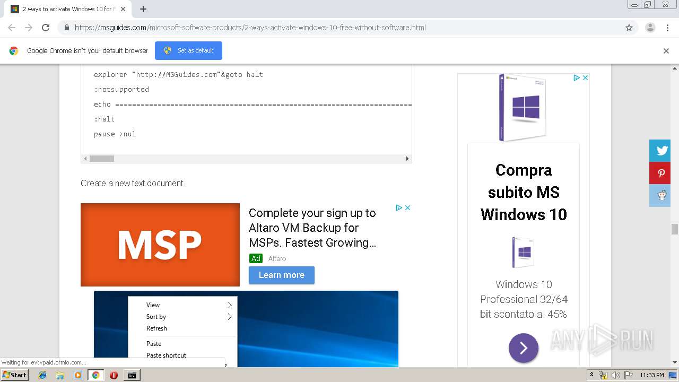
Task: Click the padlock site security icon
Action: click(67, 28)
